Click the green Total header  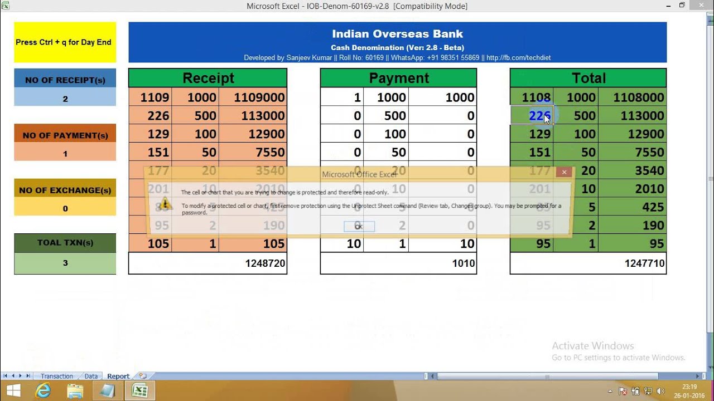point(588,78)
